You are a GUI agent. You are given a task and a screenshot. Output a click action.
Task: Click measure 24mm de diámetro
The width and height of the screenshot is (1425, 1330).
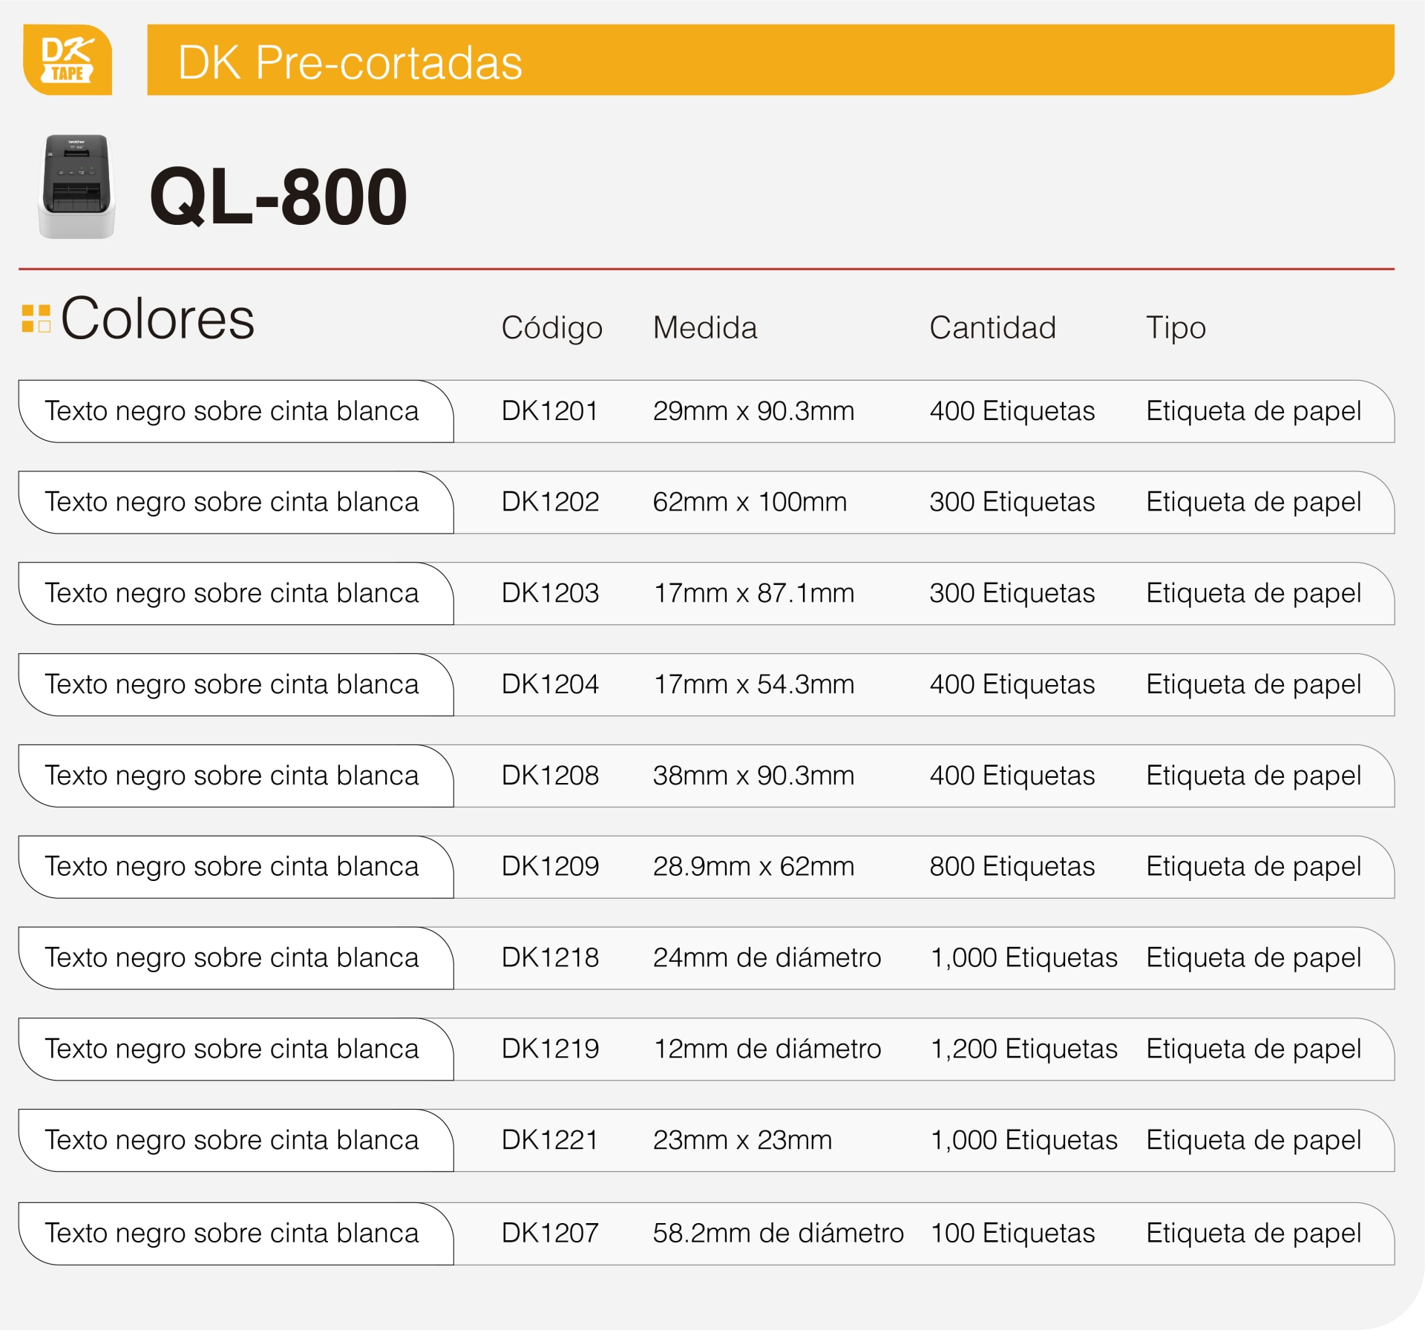click(767, 959)
